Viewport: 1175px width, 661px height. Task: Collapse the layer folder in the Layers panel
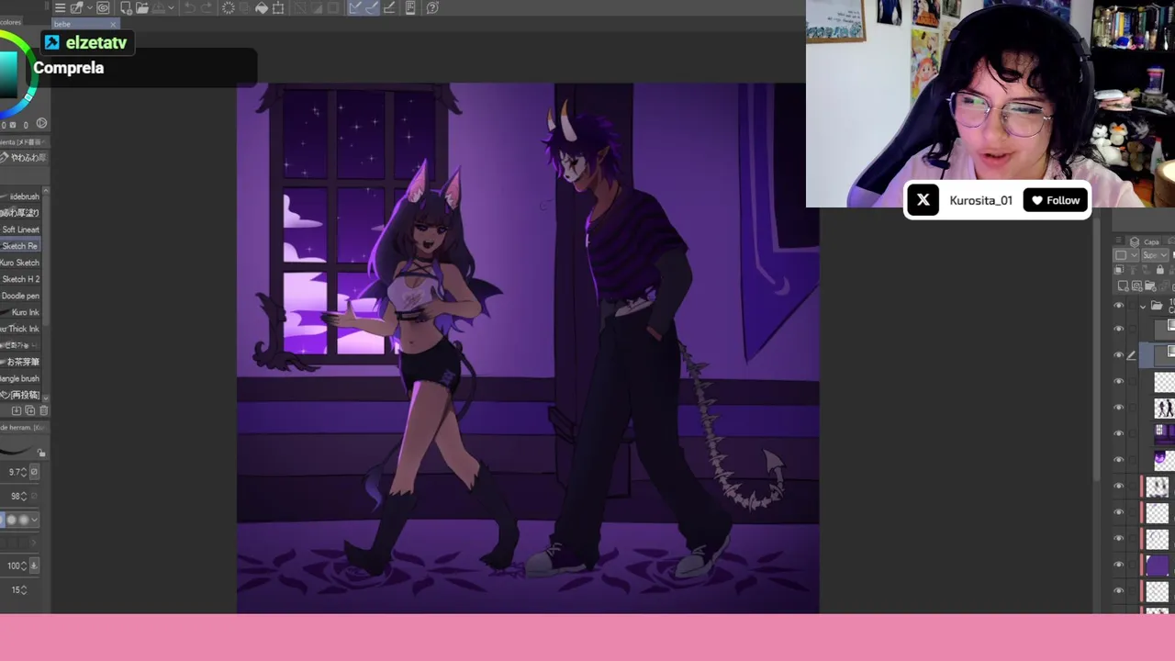click(x=1143, y=307)
